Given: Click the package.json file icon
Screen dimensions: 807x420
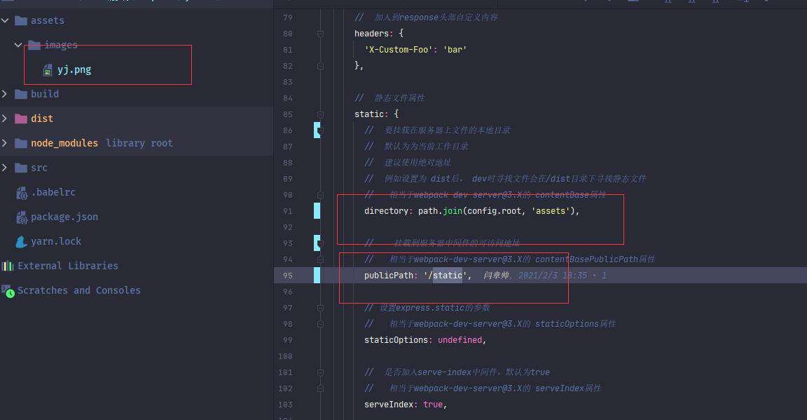Looking at the screenshot, I should point(22,217).
